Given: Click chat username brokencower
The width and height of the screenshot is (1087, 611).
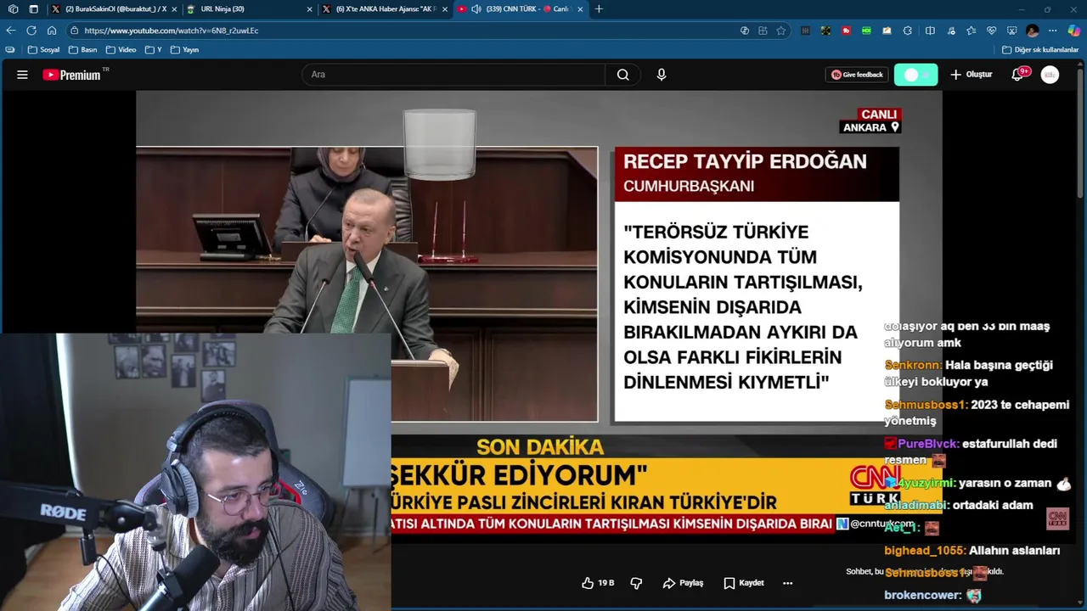Looking at the screenshot, I should click(x=923, y=596).
